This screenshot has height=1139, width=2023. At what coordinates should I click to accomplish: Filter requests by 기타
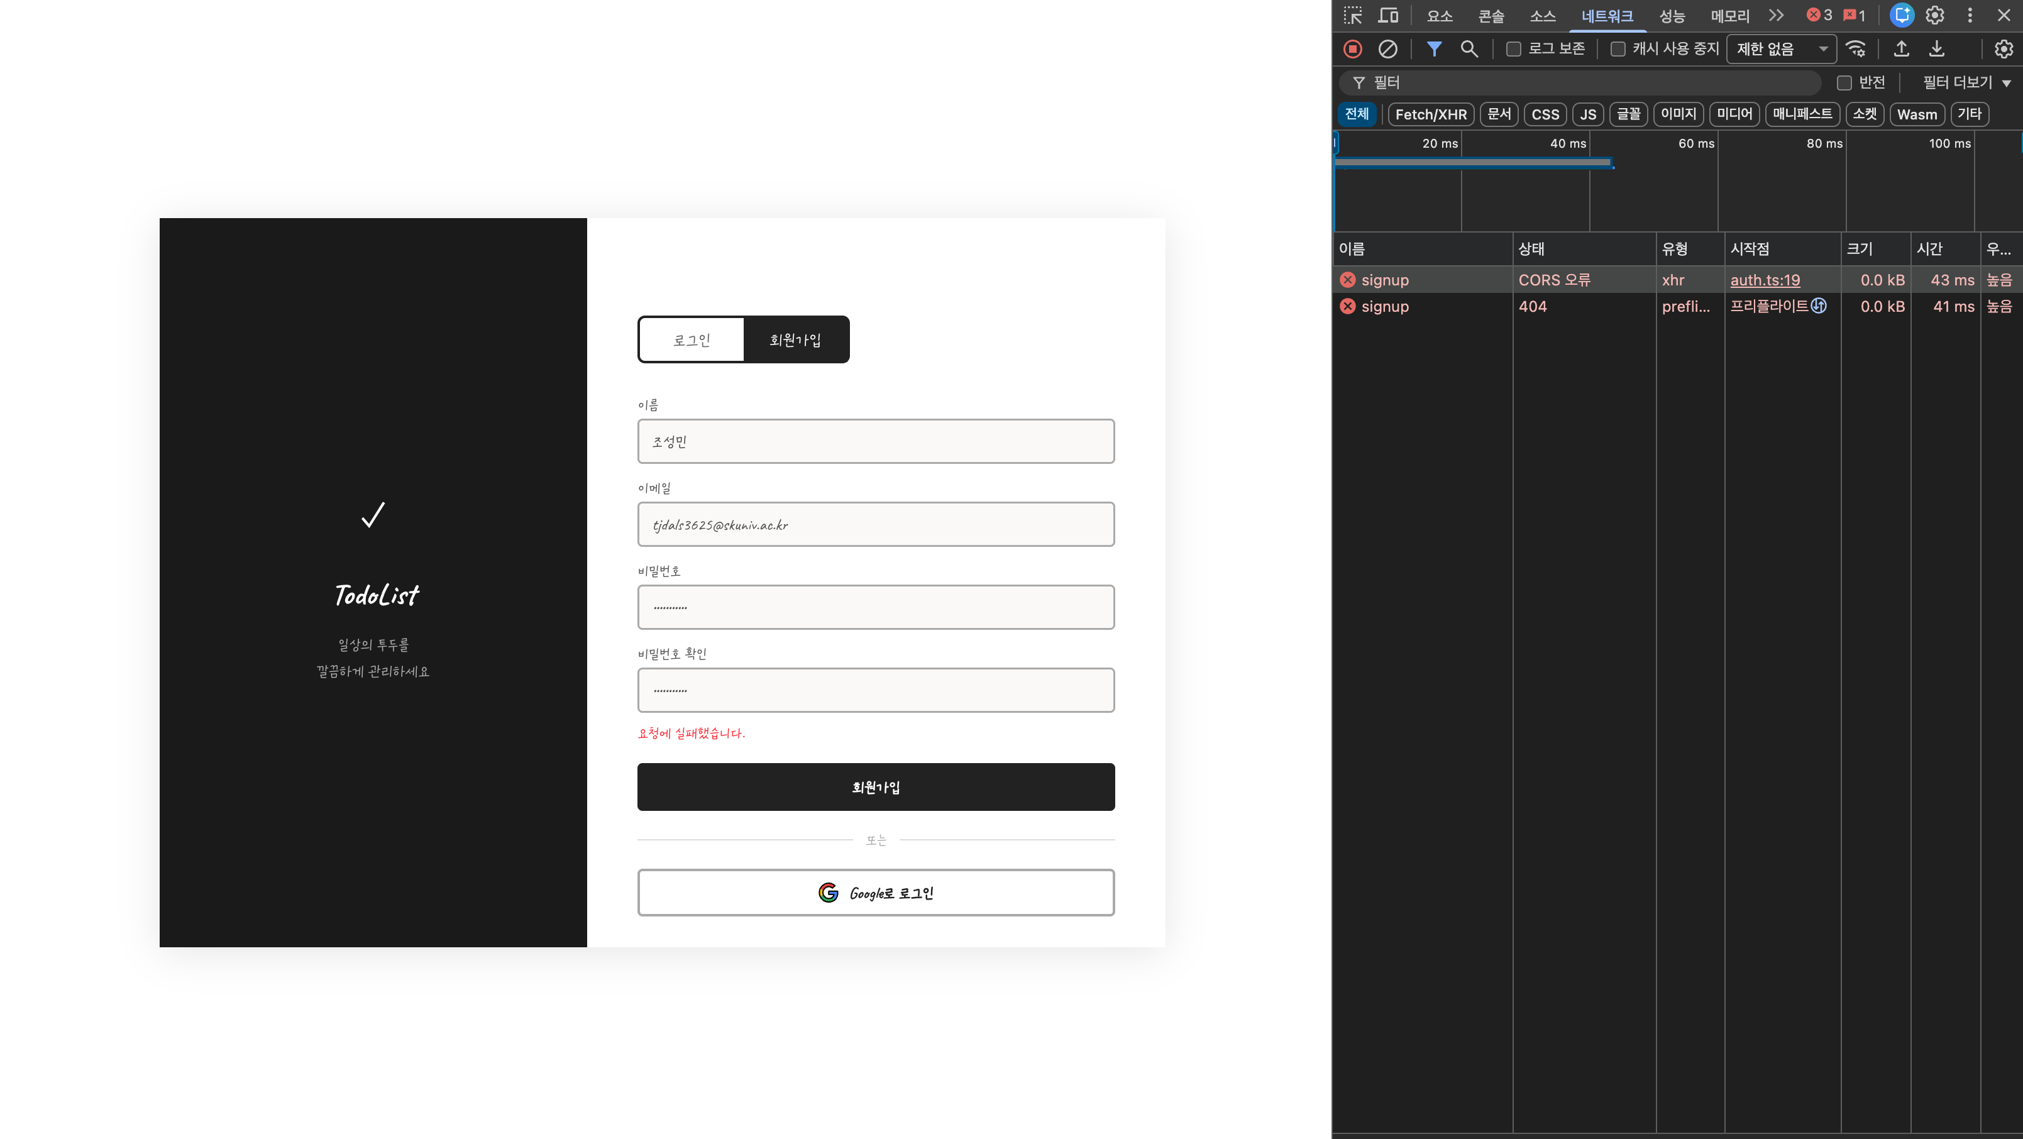point(1969,114)
